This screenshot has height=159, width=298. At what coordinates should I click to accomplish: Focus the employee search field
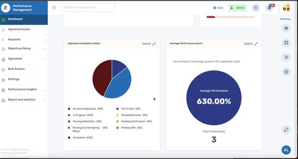(x=88, y=7)
